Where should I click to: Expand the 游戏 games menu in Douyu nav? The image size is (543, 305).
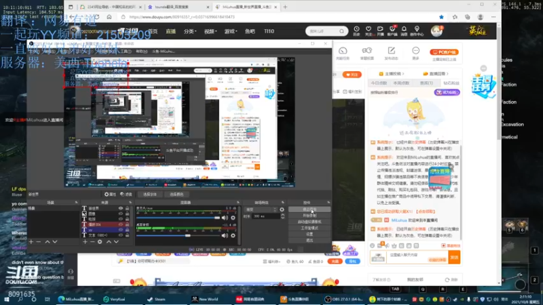click(x=231, y=31)
